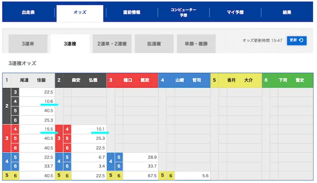Screen dimensions: 317x183
Task: Select the 3連複 odds tab
Action: (70, 44)
